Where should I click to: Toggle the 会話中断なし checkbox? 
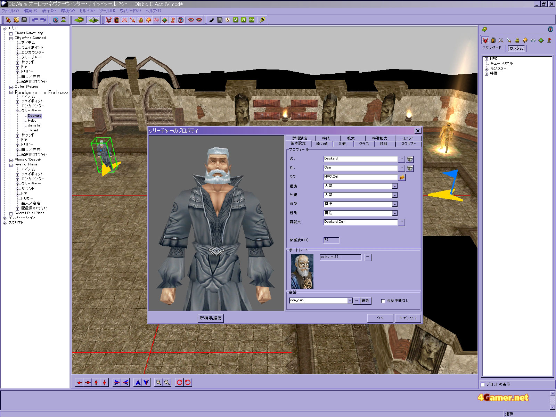pyautogui.click(x=383, y=301)
